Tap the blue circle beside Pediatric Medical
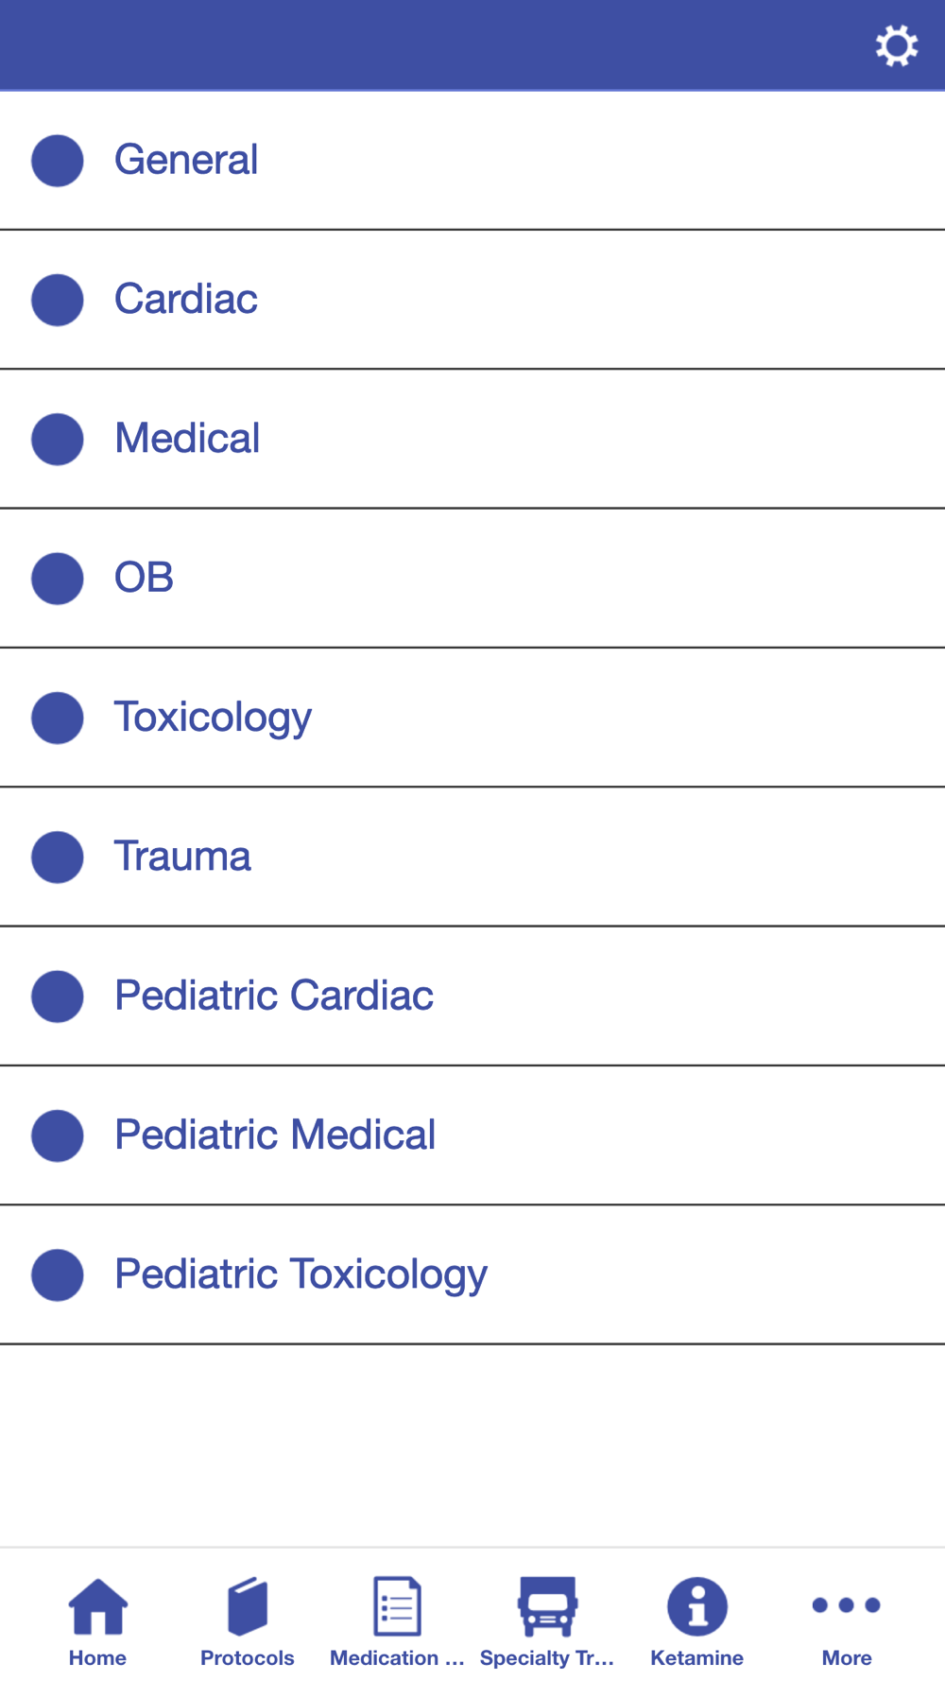This screenshot has width=945, height=1681. [x=58, y=1135]
